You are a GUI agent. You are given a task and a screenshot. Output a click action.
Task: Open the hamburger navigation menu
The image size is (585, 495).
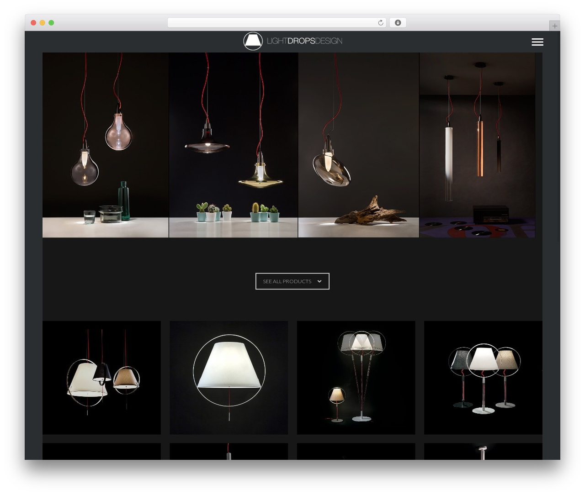click(537, 42)
